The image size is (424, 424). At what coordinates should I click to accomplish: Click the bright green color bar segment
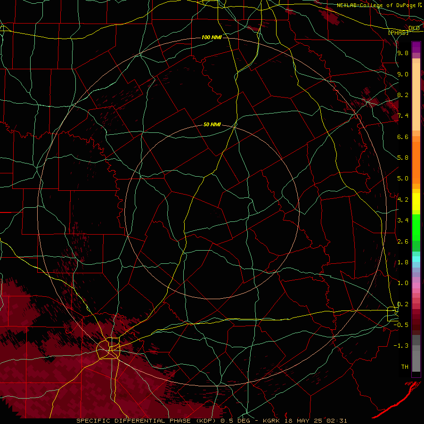[x=416, y=227]
